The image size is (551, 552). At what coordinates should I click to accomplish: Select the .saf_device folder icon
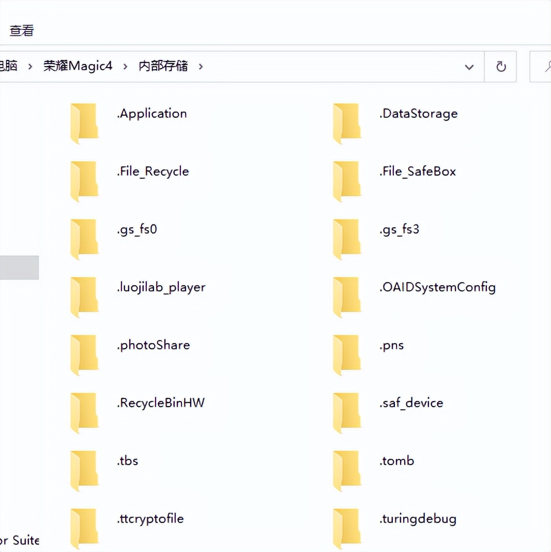[347, 412]
